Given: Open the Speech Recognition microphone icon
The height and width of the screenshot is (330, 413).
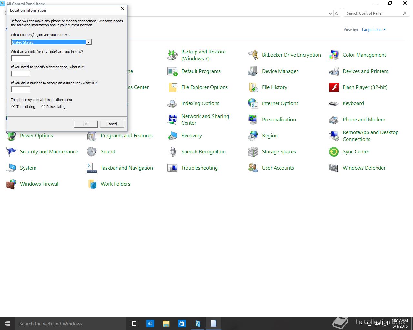Looking at the screenshot, I should coord(173,152).
